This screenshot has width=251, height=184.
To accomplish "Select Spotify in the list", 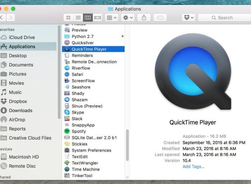I will pos(93,131).
